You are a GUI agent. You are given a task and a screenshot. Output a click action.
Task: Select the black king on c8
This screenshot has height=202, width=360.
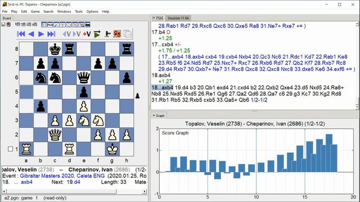click(x=55, y=49)
